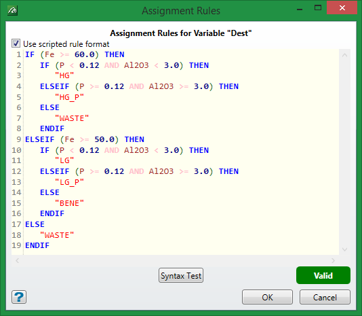
Task: Close the Assignment Rules window
Action: tap(342, 8)
